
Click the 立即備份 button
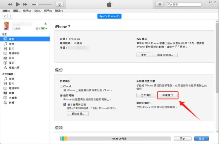pos(146,95)
